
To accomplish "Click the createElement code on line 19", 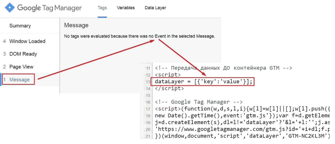I will 242,122.
